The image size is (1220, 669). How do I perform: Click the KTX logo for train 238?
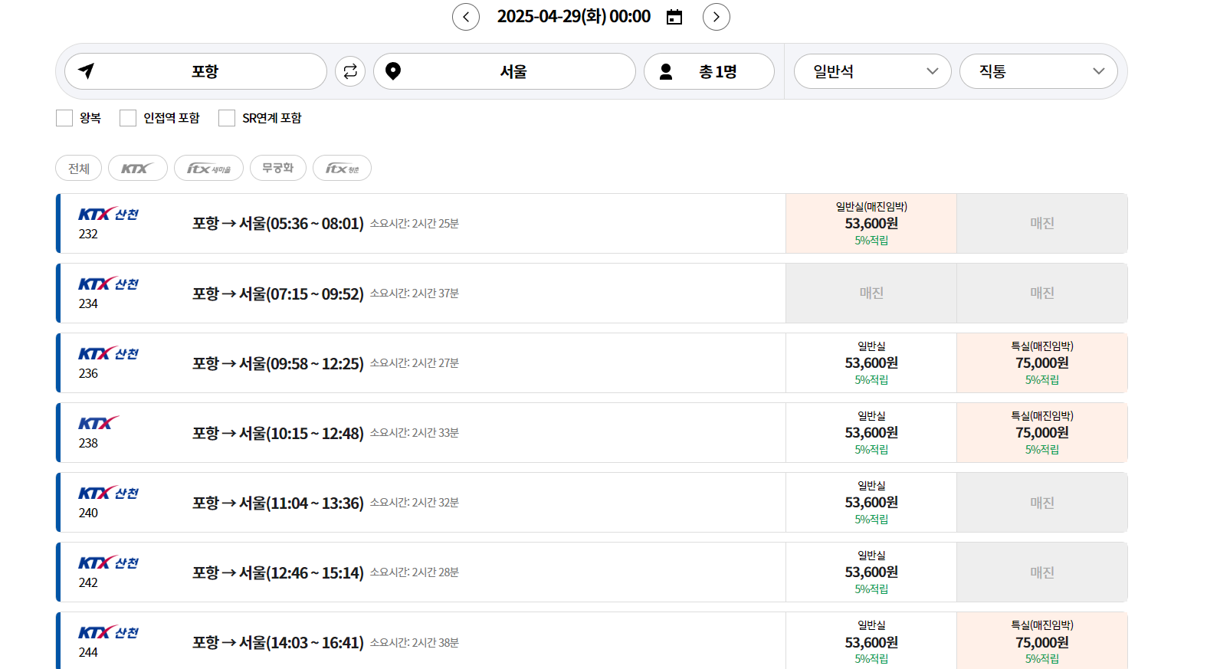[x=99, y=423]
